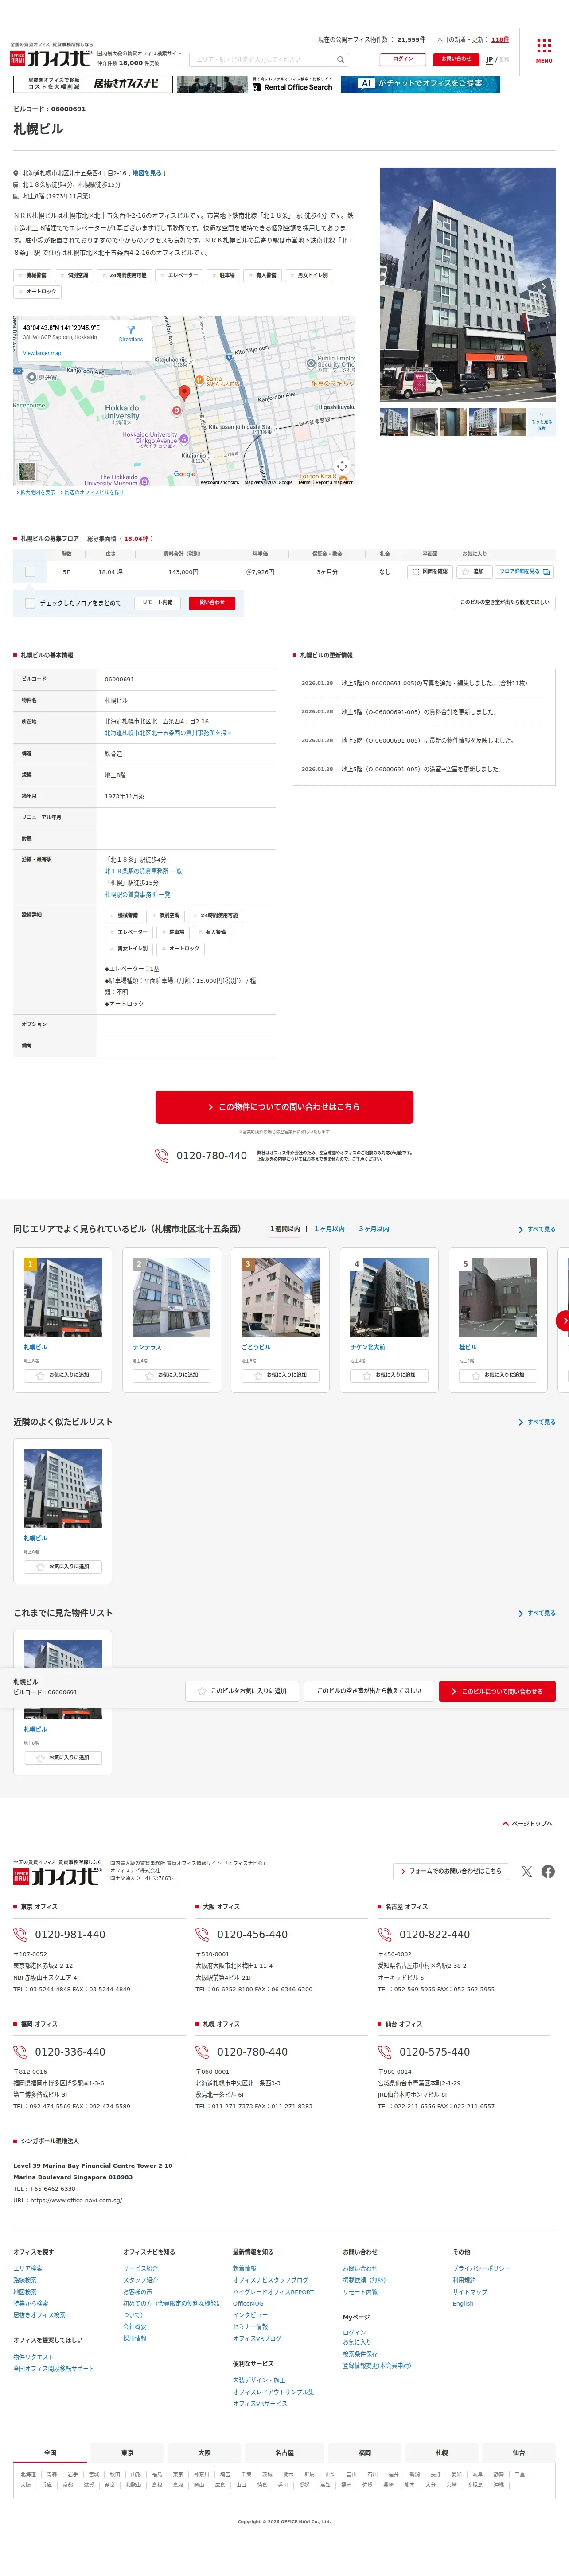Open AIチャットでオフィスをご提案 banner

point(420,84)
